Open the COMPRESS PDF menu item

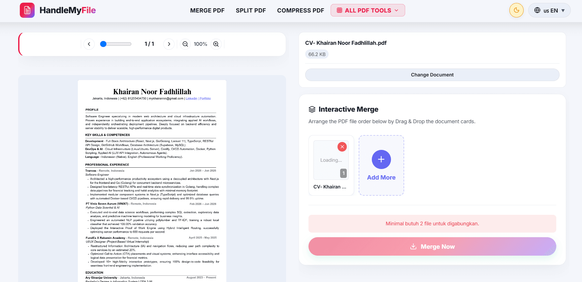coord(301,11)
